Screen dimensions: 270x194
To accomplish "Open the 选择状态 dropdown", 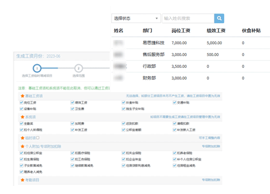I will 136,18.
